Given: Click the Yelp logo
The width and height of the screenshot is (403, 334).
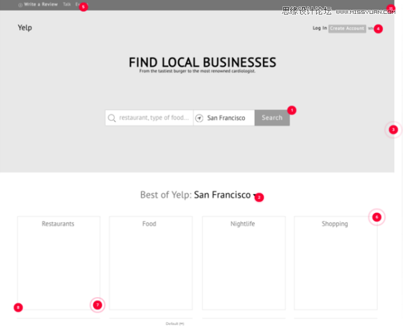Looking at the screenshot, I should [25, 28].
